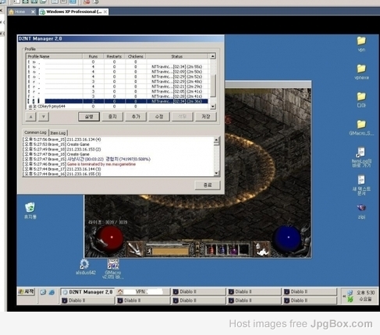Click the 수정 edit button
This screenshot has height=335, width=380.
click(159, 117)
